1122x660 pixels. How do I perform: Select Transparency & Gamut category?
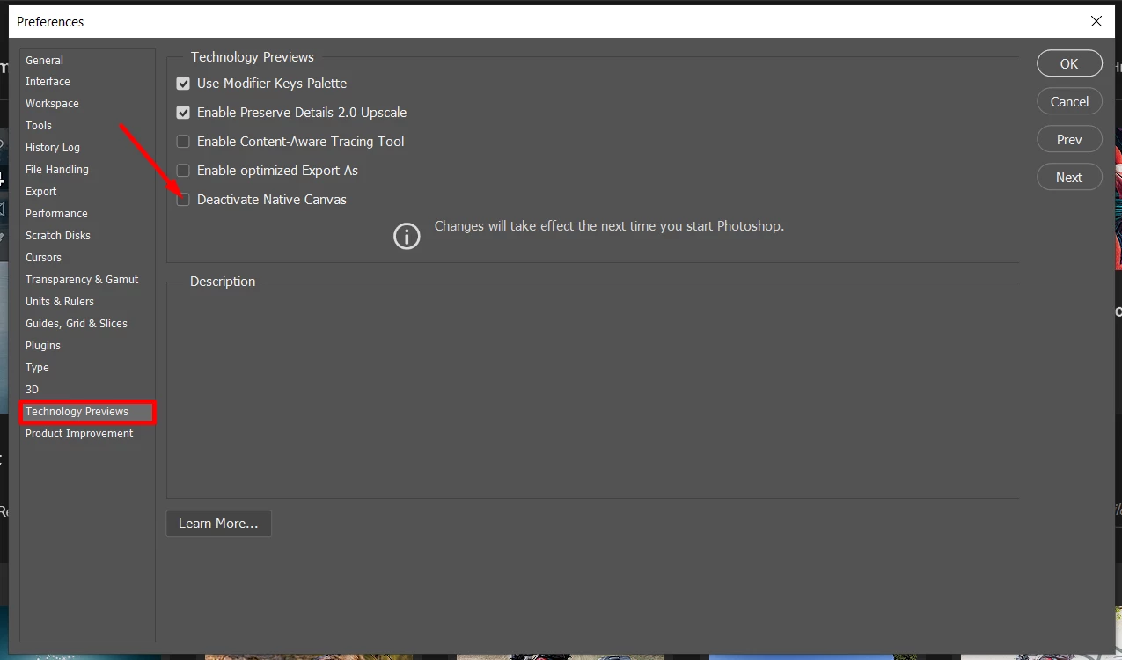tap(82, 280)
